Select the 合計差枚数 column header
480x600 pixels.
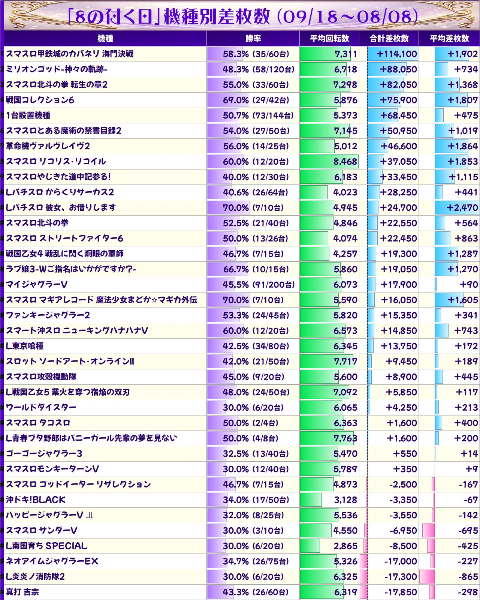pyautogui.click(x=389, y=38)
